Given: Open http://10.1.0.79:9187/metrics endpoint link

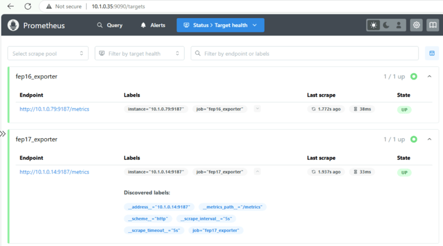Looking at the screenshot, I should pos(54,109).
